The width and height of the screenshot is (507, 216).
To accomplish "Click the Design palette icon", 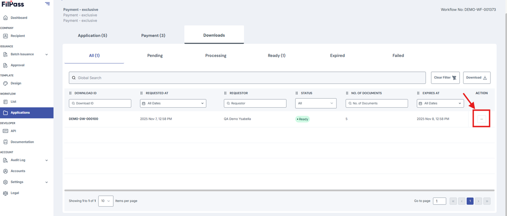I will tap(5, 83).
